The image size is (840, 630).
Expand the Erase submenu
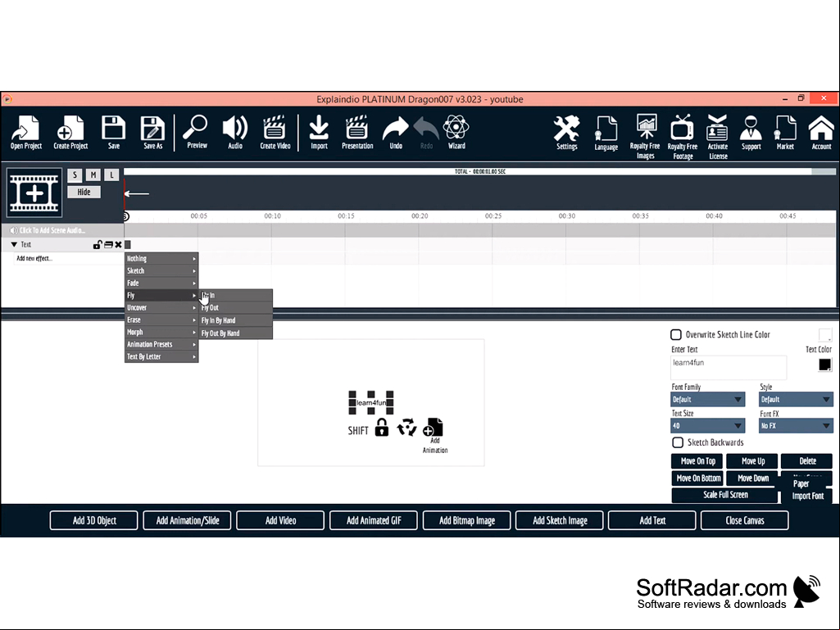pos(161,320)
